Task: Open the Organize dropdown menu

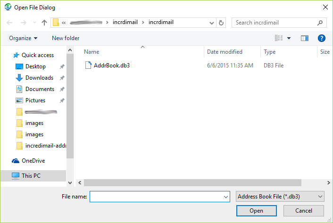Action: point(23,38)
